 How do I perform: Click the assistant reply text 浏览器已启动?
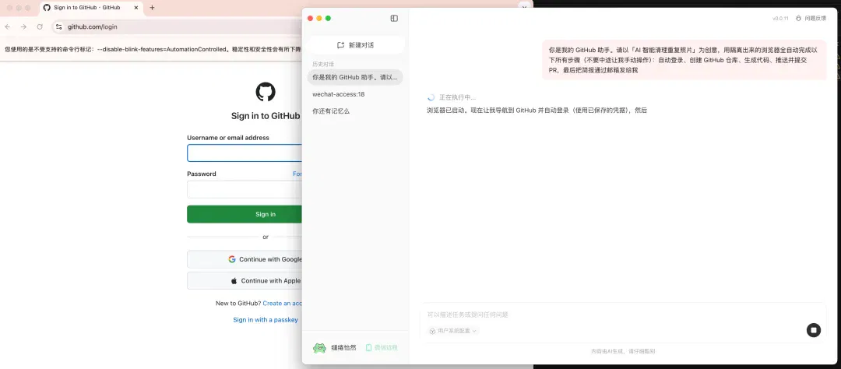coord(537,111)
